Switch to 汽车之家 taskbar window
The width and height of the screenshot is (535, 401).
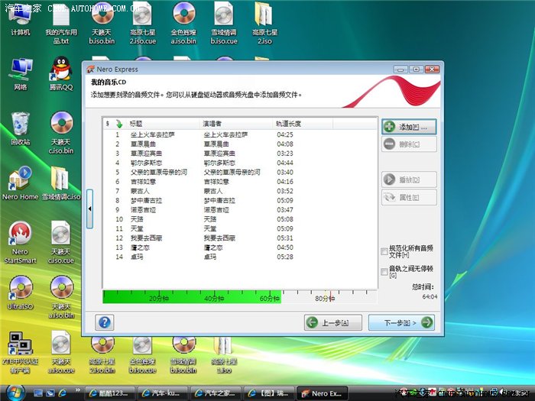[216, 393]
